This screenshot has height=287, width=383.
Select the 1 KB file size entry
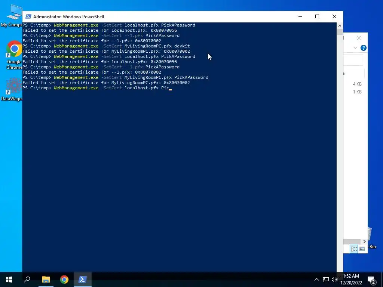[x=357, y=92]
